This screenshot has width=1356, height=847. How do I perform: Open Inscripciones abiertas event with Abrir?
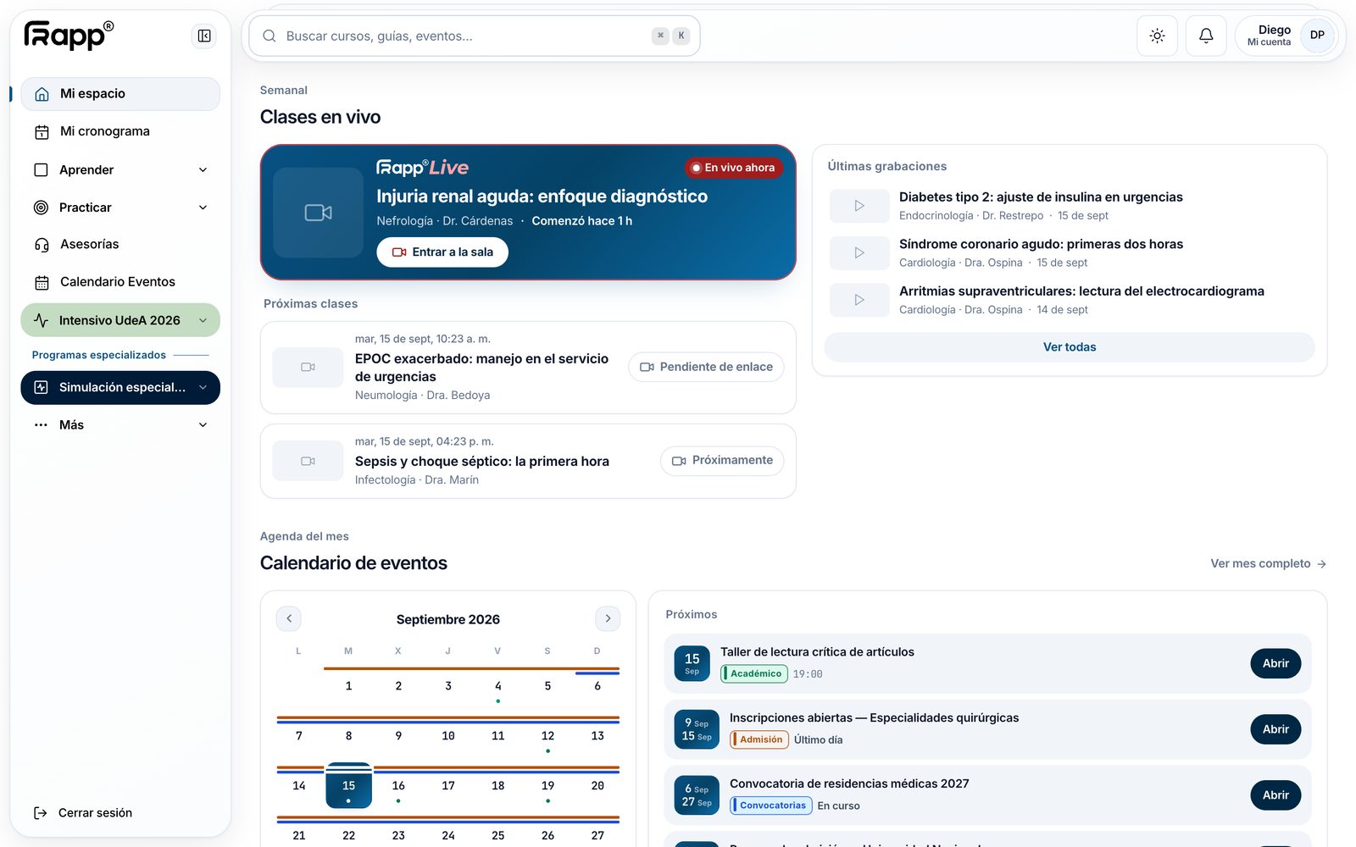point(1275,729)
